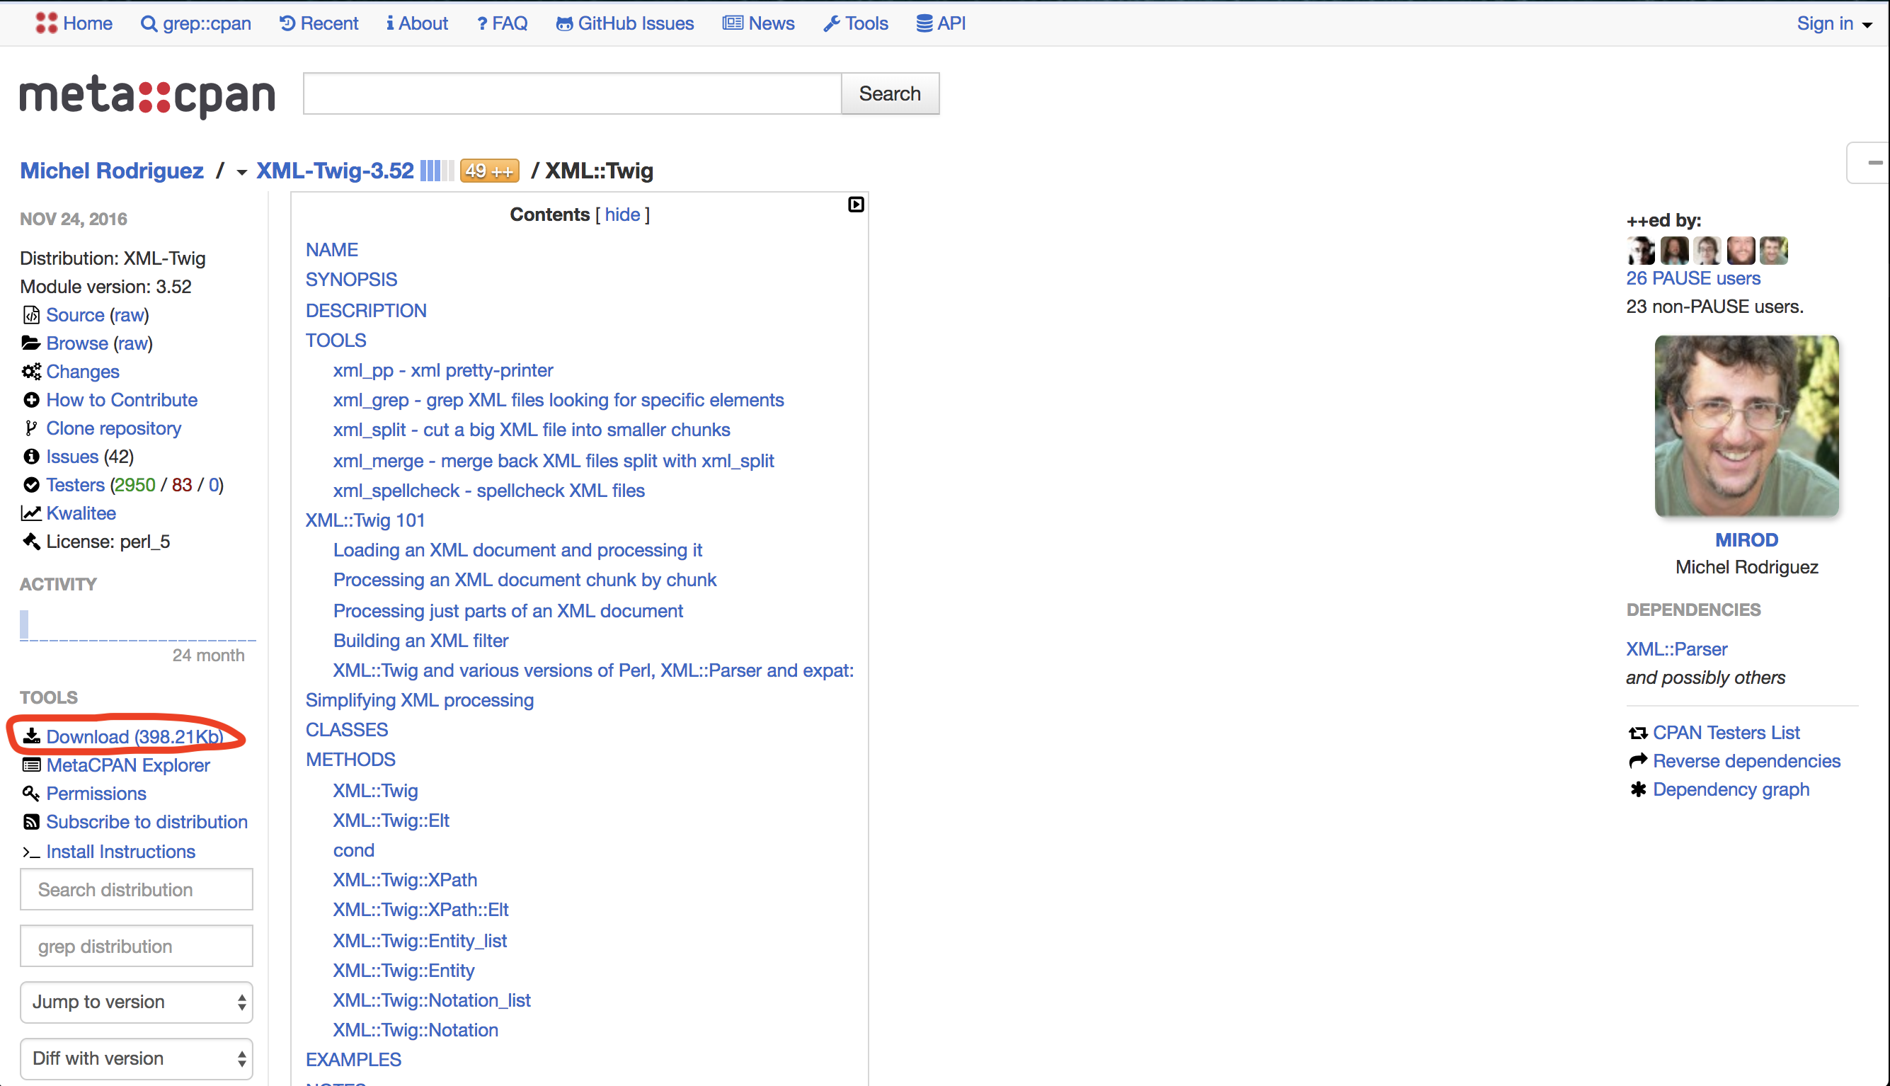Screen dimensions: 1890x1086
Task: Click the Dependency graph asterisk icon
Action: click(1637, 789)
